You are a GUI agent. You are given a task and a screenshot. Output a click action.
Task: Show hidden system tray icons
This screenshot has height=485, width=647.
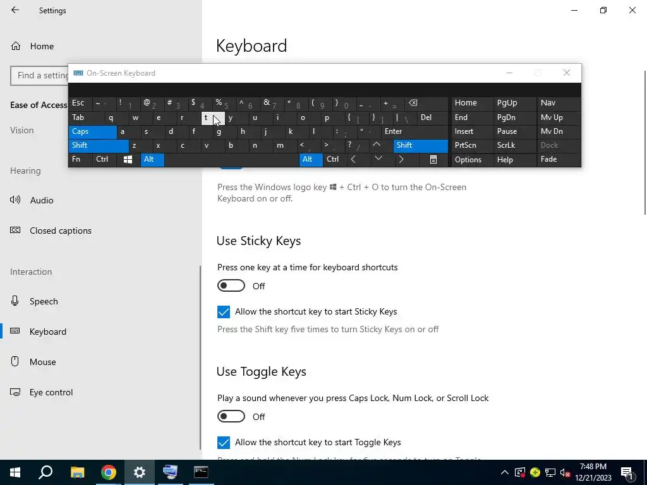504,472
